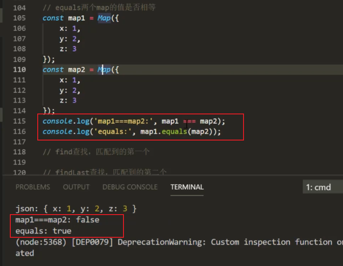Click the DeprecationWarning line in the terminal
Viewport: 343px width, 266px height.
pos(179,242)
